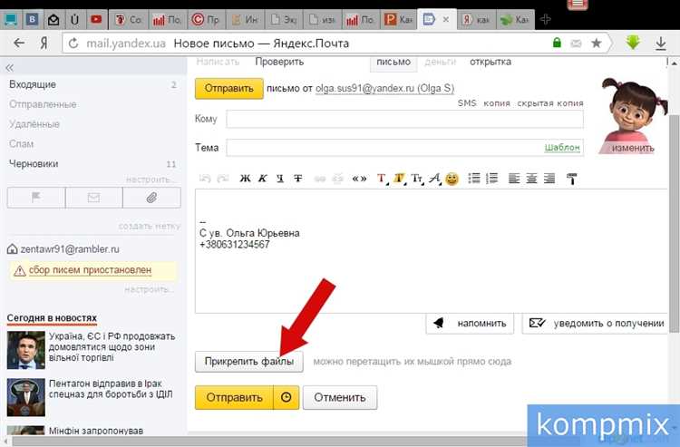This screenshot has width=680, height=447.
Task: Filter messages with attachments paperclip icon
Action: (151, 197)
